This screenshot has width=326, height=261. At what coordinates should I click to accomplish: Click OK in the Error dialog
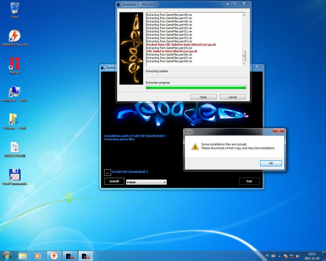[x=271, y=163]
